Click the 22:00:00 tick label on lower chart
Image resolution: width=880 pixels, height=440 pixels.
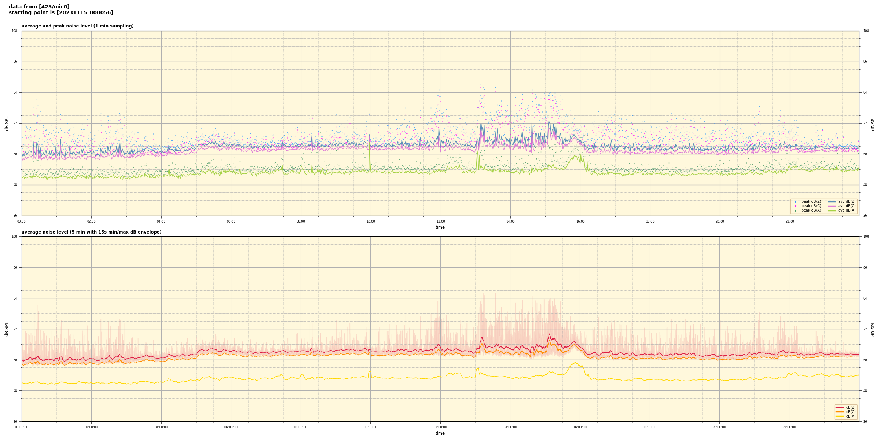click(x=789, y=427)
